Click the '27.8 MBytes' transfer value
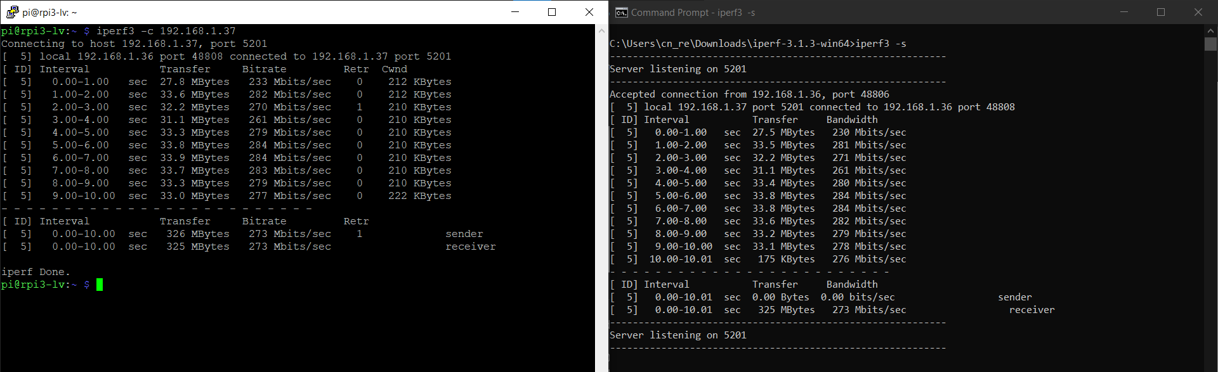Screen dimensions: 1218x372 tap(195, 82)
